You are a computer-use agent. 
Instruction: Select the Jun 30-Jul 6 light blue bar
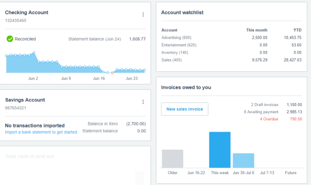tap(243, 161)
